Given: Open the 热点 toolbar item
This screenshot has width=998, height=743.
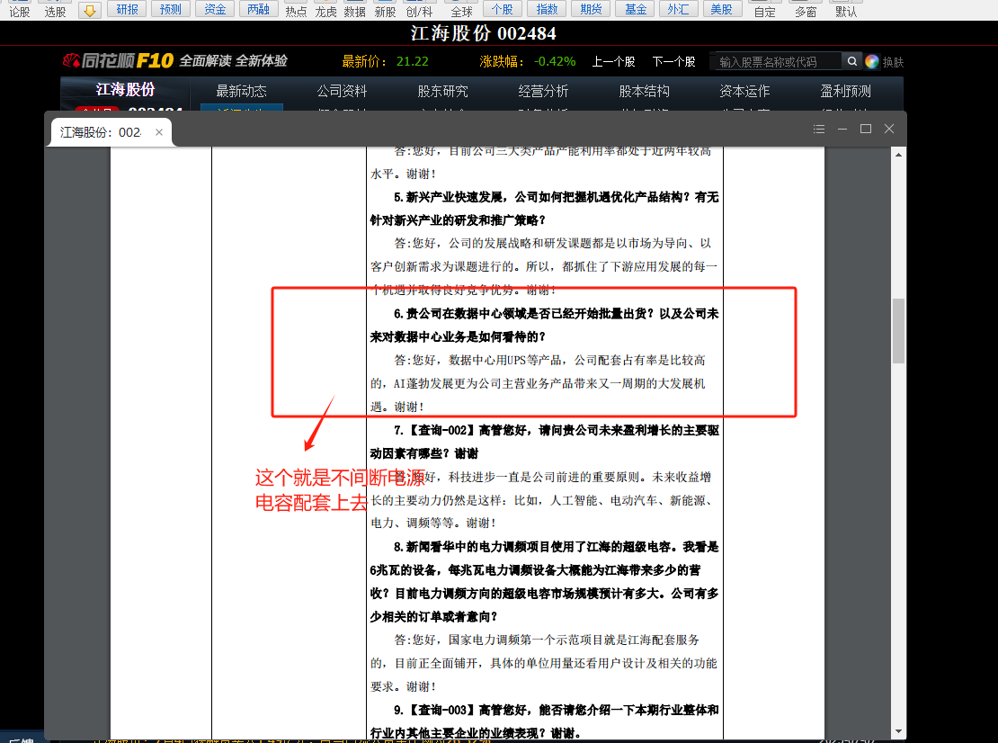Looking at the screenshot, I should (x=296, y=11).
